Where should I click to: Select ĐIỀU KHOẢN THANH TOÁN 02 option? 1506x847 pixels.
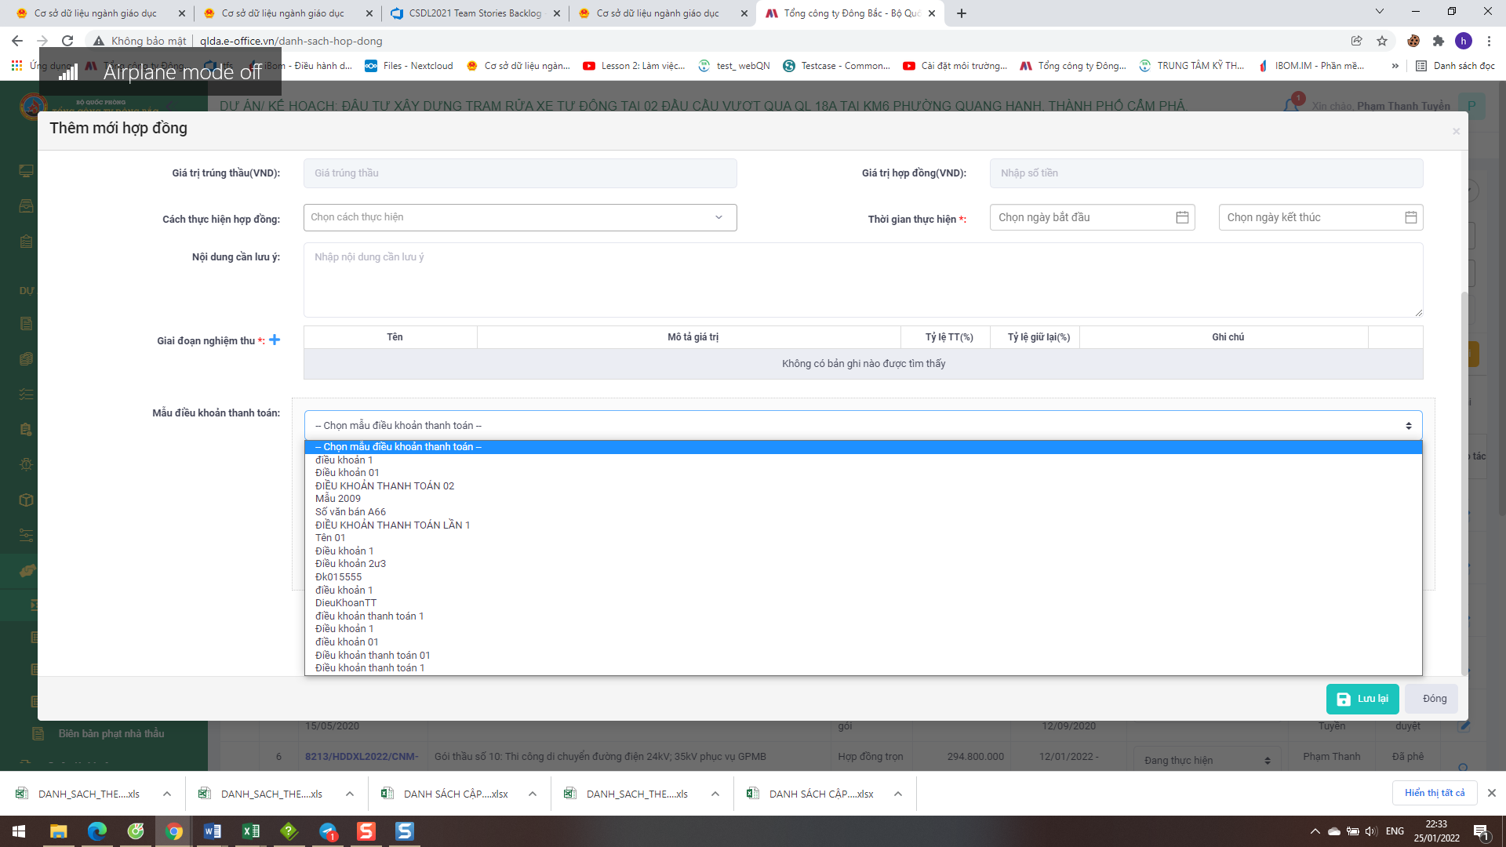tap(384, 485)
